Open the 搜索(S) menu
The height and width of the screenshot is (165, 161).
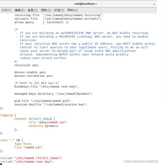pos(46,10)
